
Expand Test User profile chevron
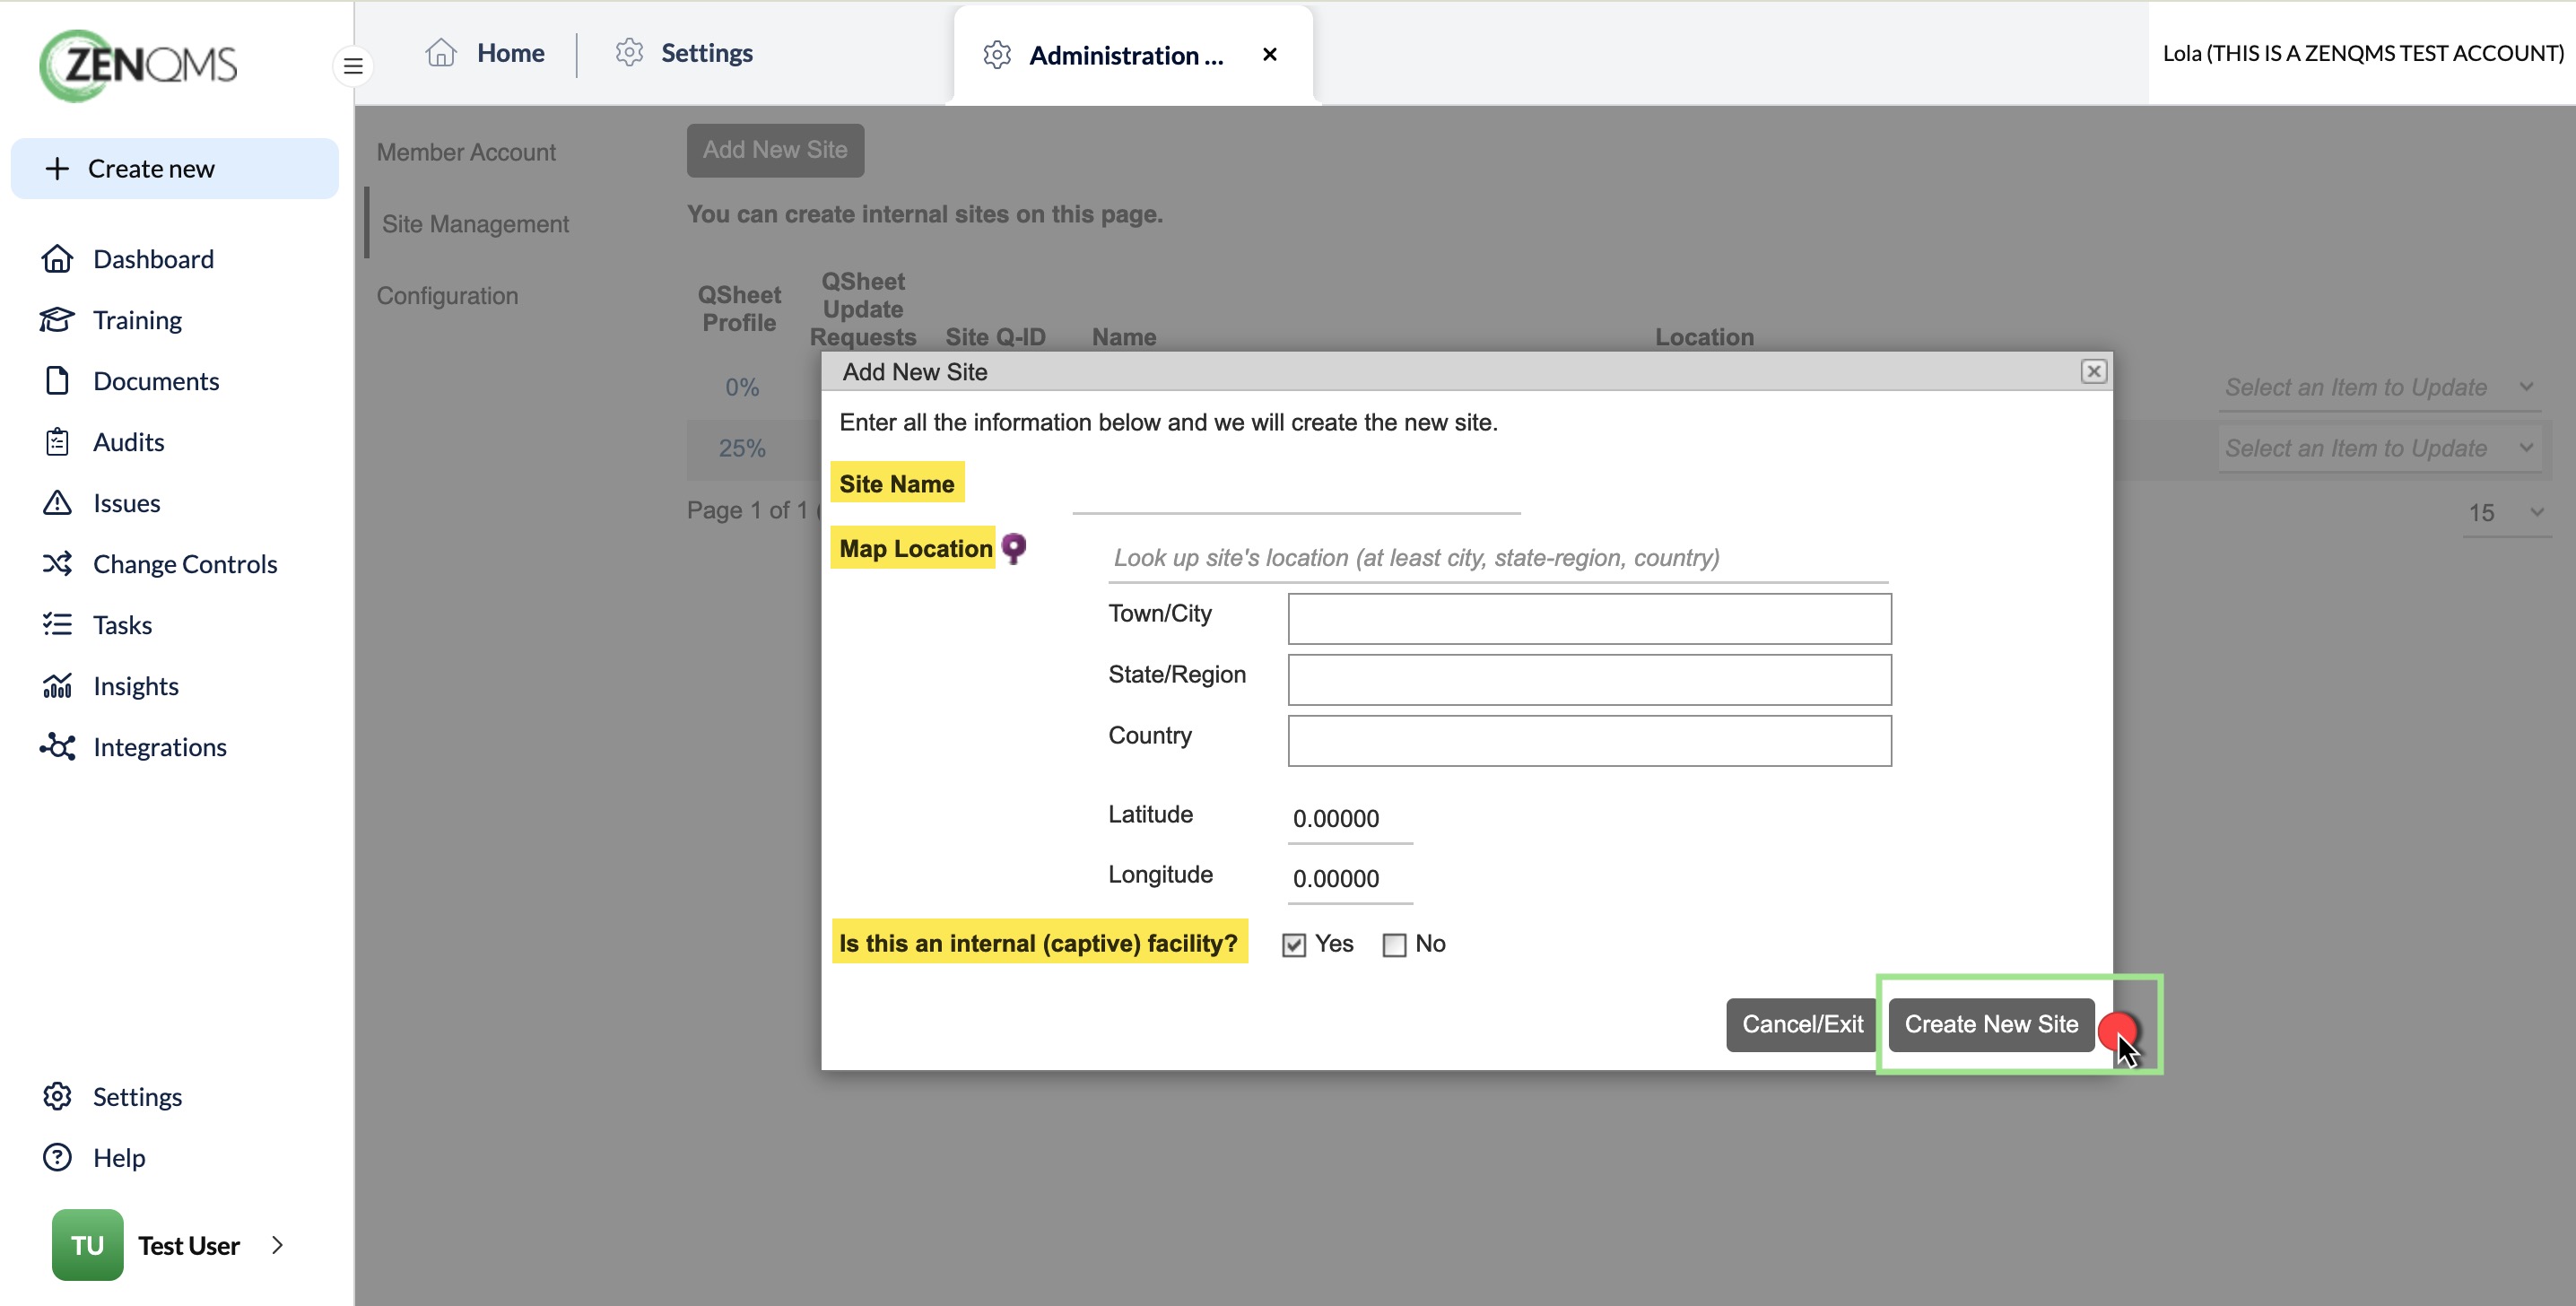click(x=278, y=1245)
